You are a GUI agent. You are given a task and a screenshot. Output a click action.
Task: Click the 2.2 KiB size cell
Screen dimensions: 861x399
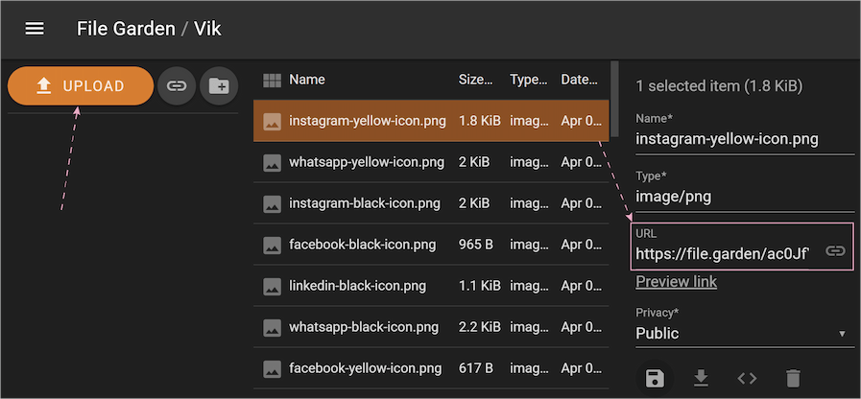[479, 328]
